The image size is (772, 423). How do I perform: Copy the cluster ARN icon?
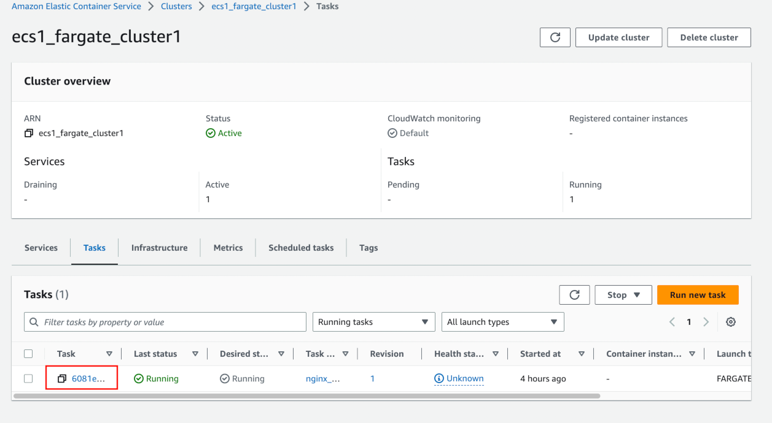(x=28, y=133)
